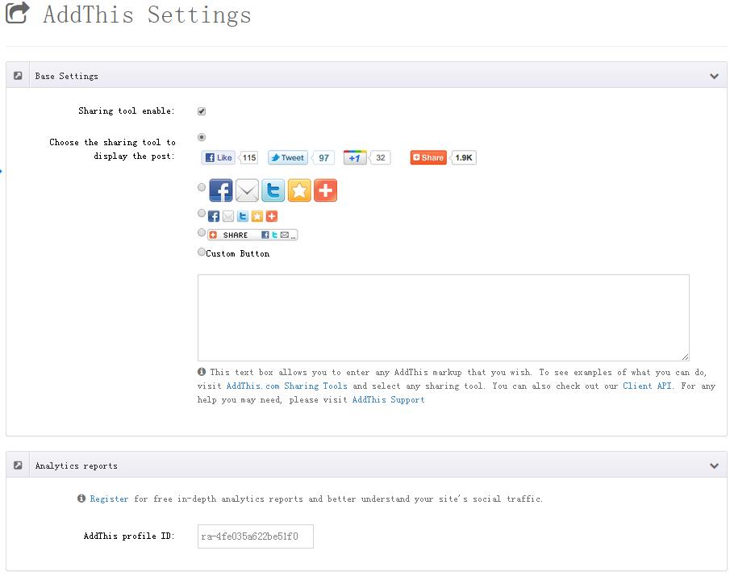Click the small email envelope icon

228,216
